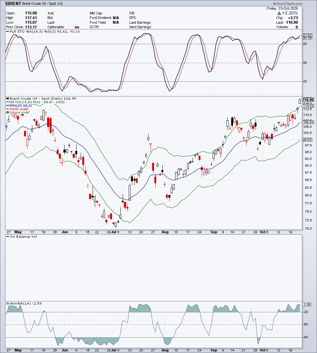Viewport: 317px width, 353px height.
Task: Click the 99.62 lower Keltner value tag
Action: point(307,140)
